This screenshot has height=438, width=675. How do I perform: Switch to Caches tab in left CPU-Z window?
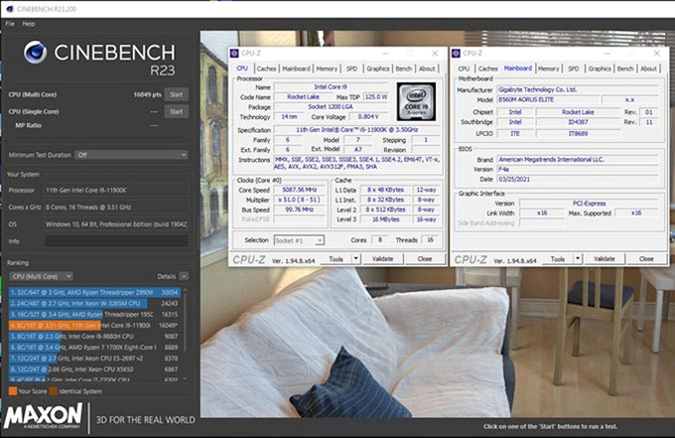(x=266, y=69)
